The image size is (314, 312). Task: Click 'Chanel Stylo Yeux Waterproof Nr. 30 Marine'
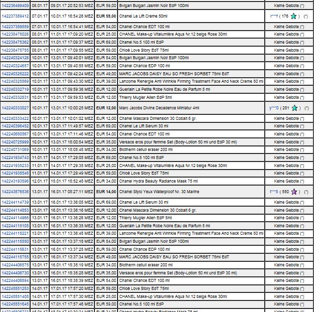point(159,192)
